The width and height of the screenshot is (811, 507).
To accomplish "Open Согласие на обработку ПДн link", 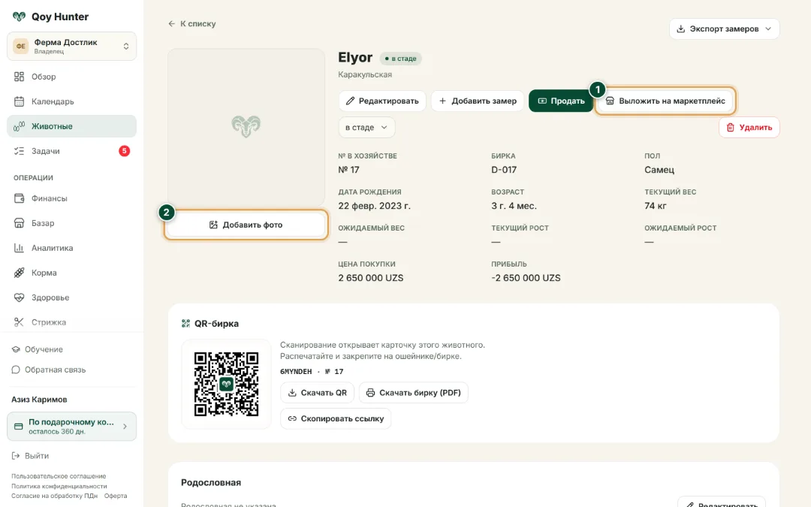I will point(54,496).
